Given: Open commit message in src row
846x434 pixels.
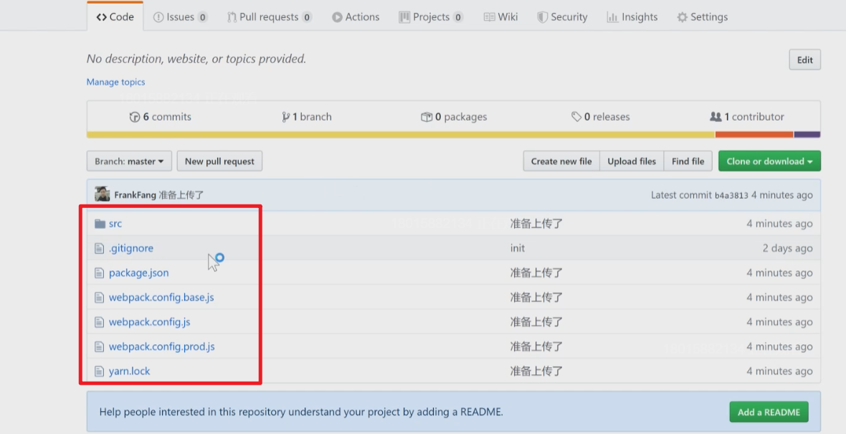Looking at the screenshot, I should click(x=536, y=224).
